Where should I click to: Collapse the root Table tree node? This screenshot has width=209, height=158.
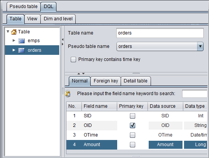[8, 32]
